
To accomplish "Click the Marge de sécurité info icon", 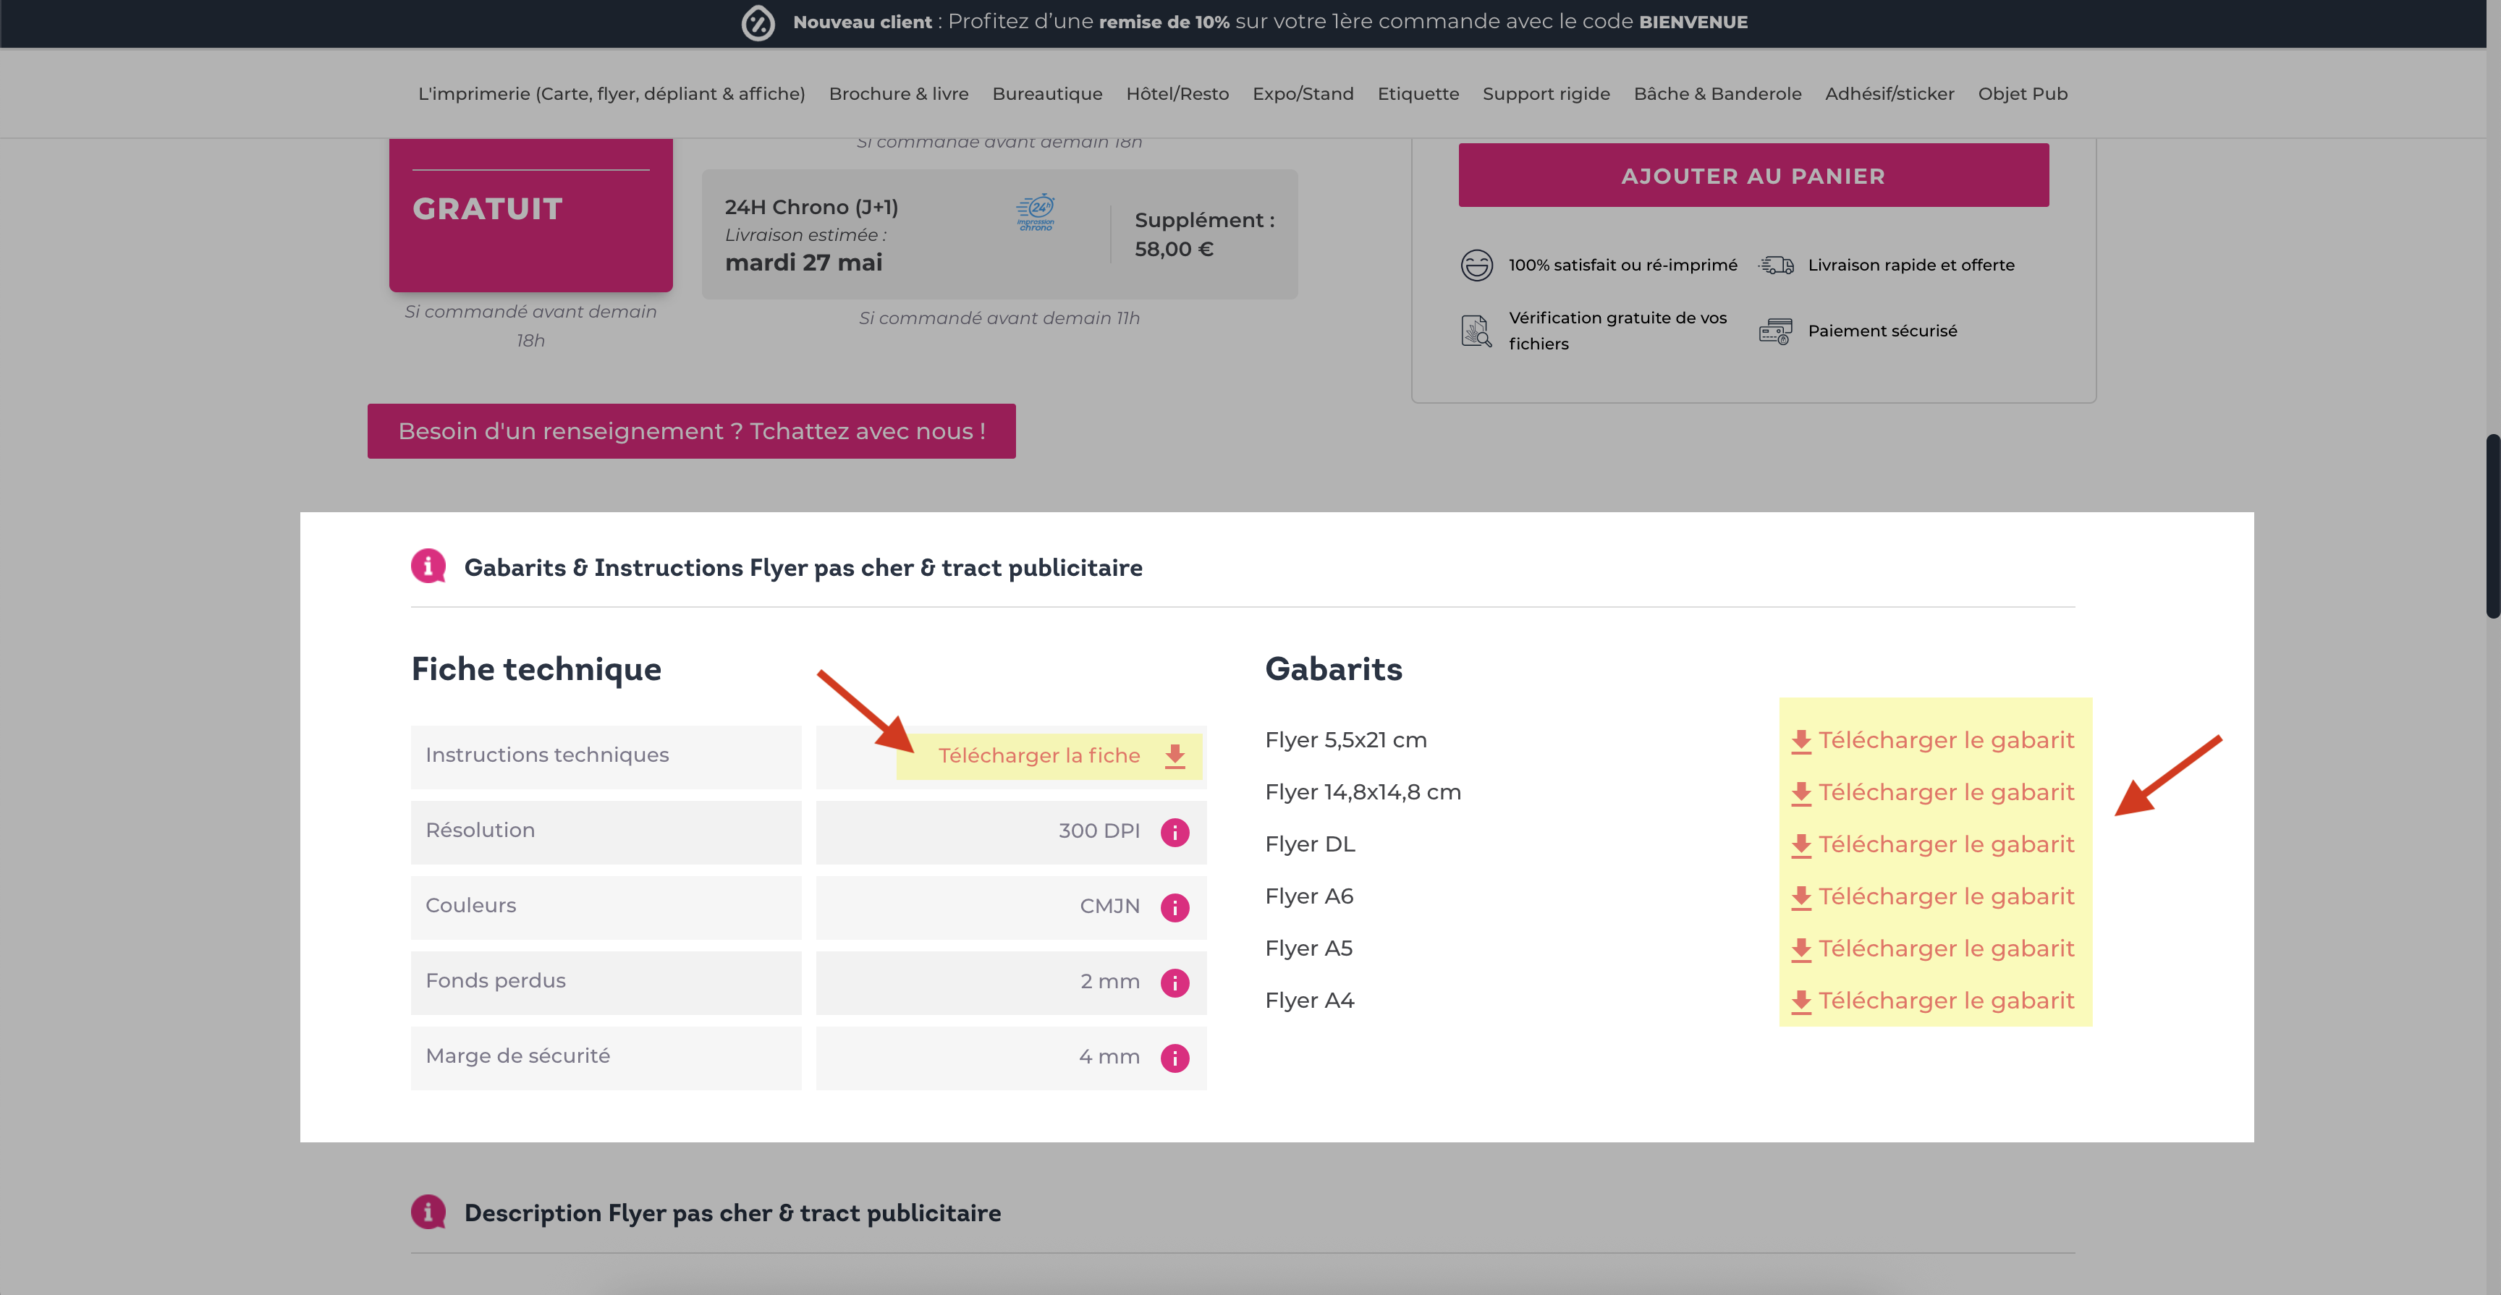I will click(1175, 1057).
